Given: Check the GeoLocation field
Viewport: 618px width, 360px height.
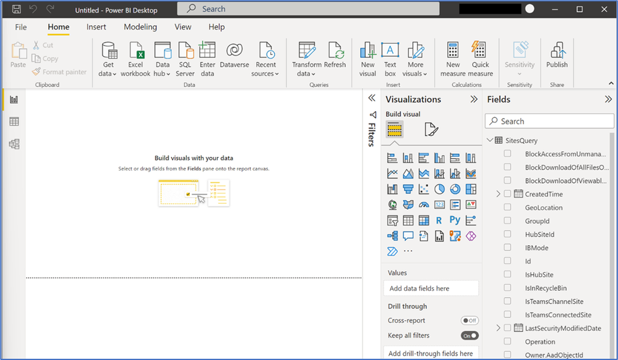Looking at the screenshot, I should click(508, 207).
